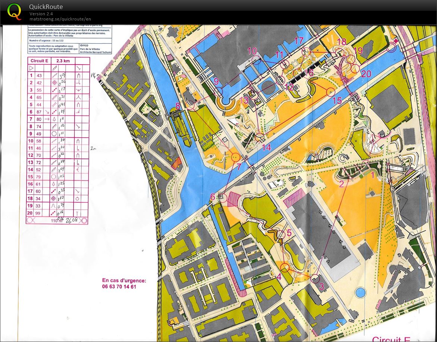Select control code 52 in the table
437x342 pixels.
39,170
